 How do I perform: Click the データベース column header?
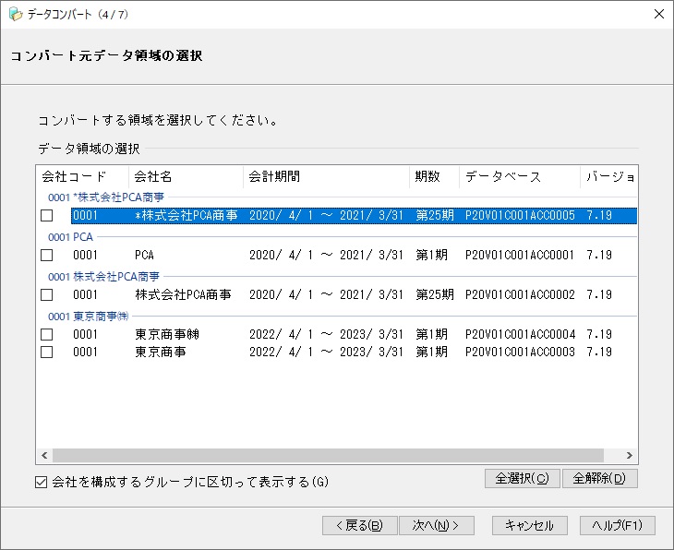pos(519,176)
